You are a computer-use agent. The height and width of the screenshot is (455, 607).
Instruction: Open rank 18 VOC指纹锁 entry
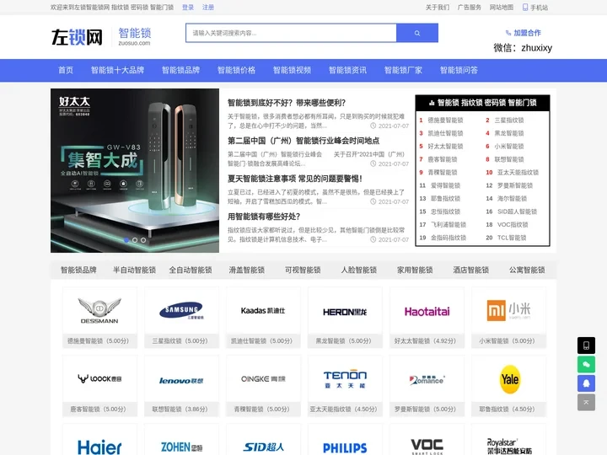513,224
